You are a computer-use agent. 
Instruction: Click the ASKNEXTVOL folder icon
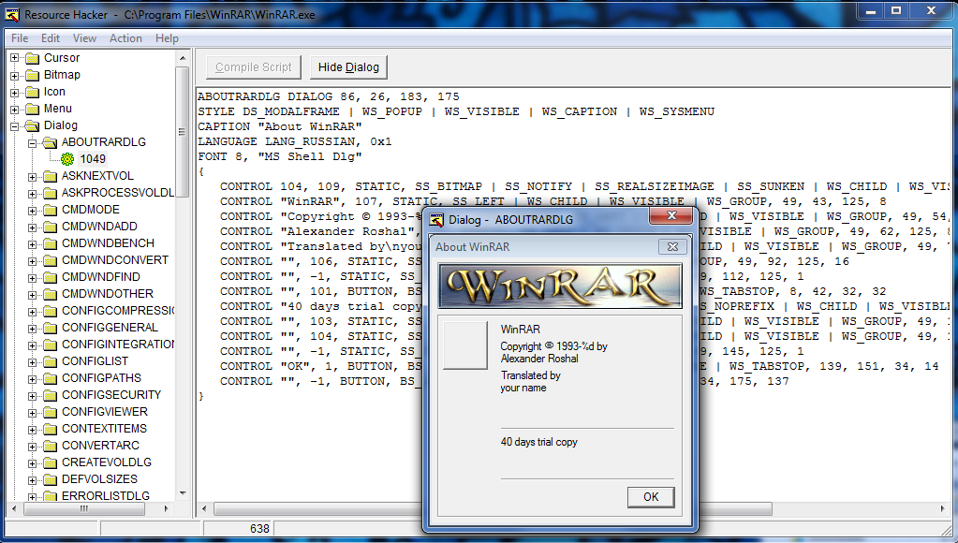point(50,176)
